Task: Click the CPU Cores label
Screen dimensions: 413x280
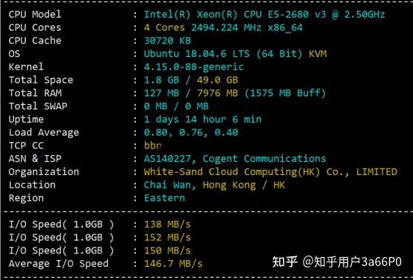Action: click(x=35, y=27)
